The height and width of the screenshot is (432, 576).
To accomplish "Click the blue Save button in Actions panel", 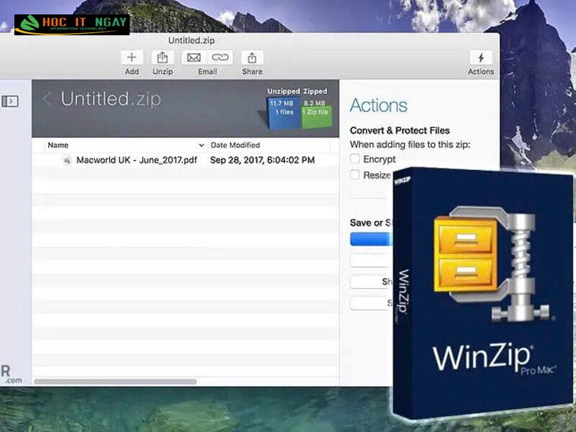I will tap(372, 239).
